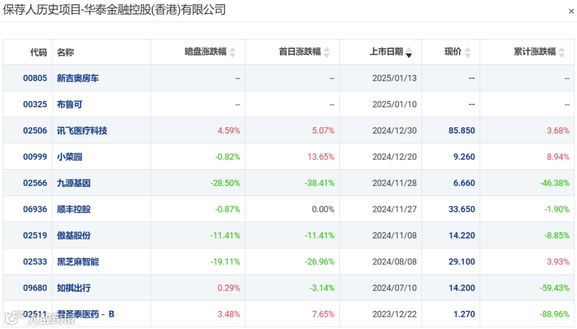Click cumulative change 3.68%
The image size is (577, 329).
tap(558, 130)
